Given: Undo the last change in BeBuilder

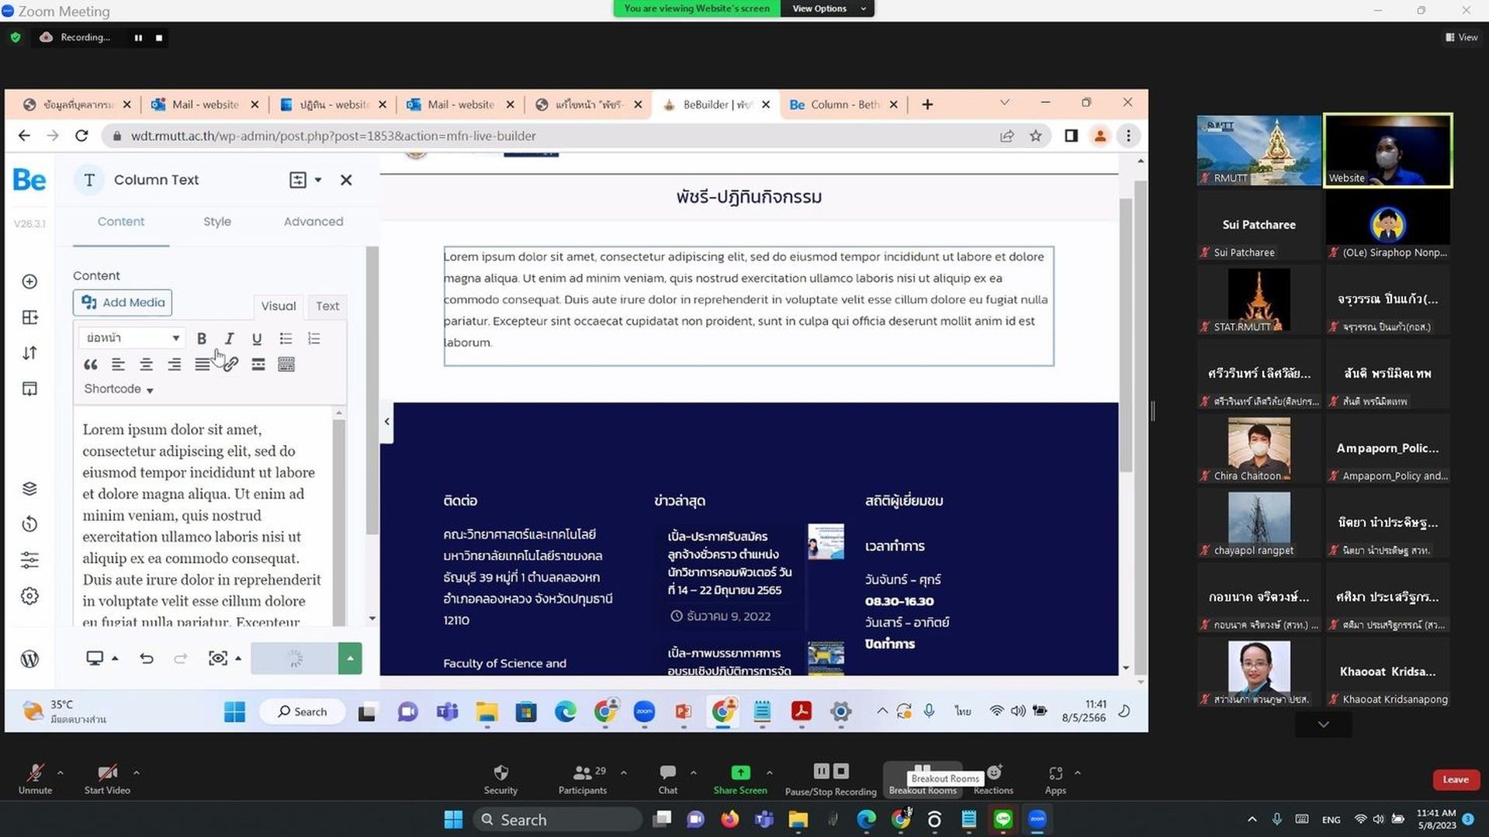Looking at the screenshot, I should [146, 659].
